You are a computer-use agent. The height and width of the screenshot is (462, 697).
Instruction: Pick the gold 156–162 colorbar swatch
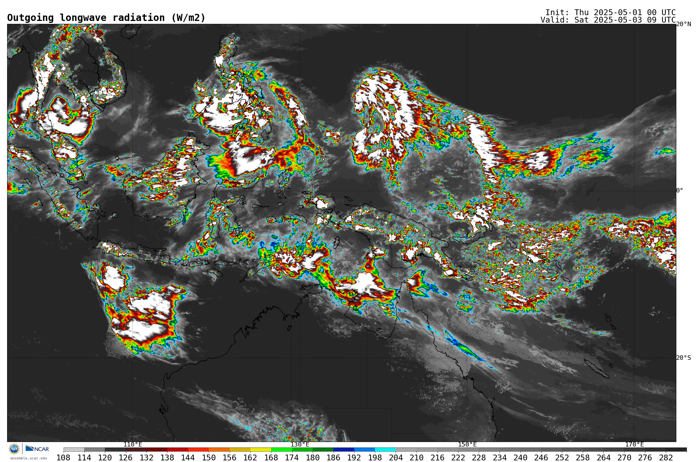[240, 450]
